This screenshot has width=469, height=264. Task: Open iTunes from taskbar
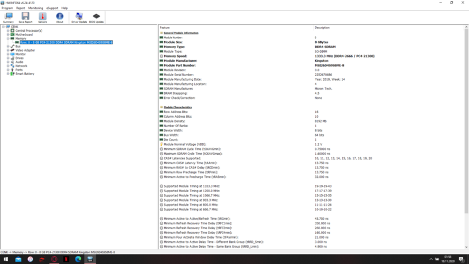(30, 259)
